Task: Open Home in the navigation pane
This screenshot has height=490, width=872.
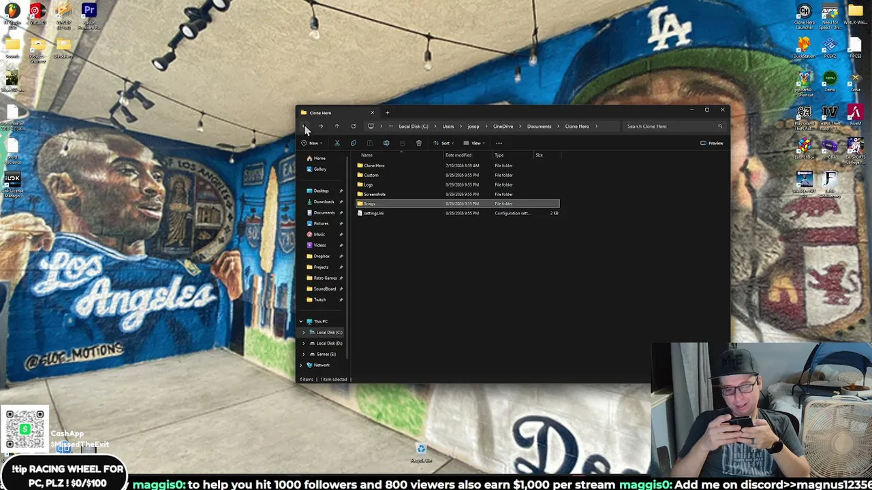Action: [x=320, y=158]
